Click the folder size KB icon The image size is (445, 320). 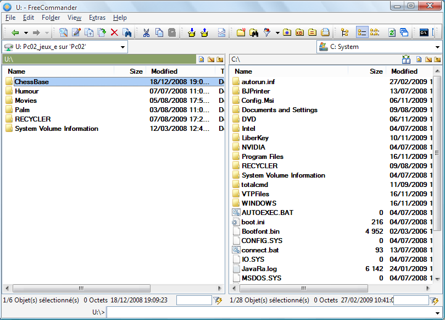pos(299,32)
